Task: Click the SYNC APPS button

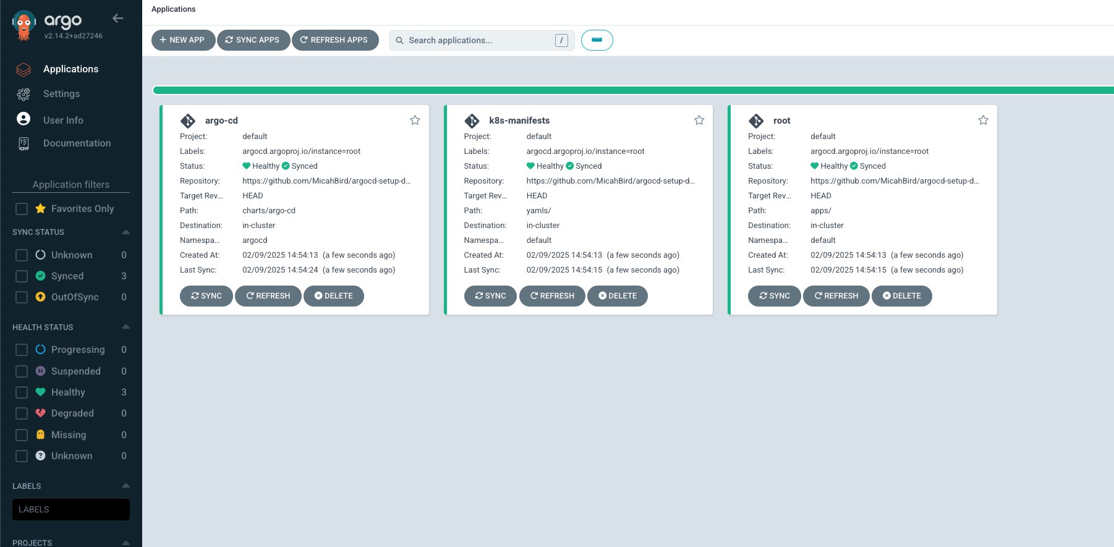Action: point(253,40)
